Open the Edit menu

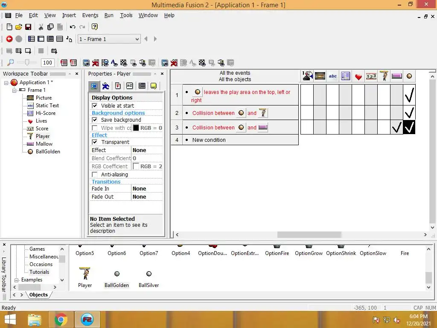click(x=33, y=15)
